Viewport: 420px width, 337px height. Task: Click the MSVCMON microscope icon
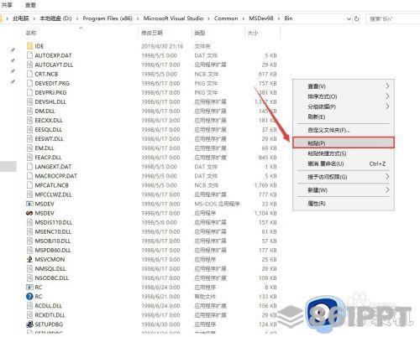29,259
